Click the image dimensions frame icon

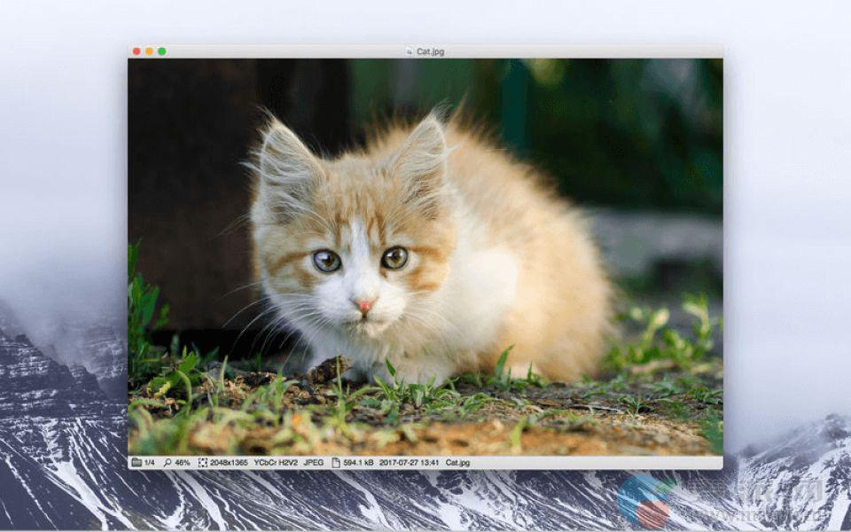pyautogui.click(x=203, y=463)
